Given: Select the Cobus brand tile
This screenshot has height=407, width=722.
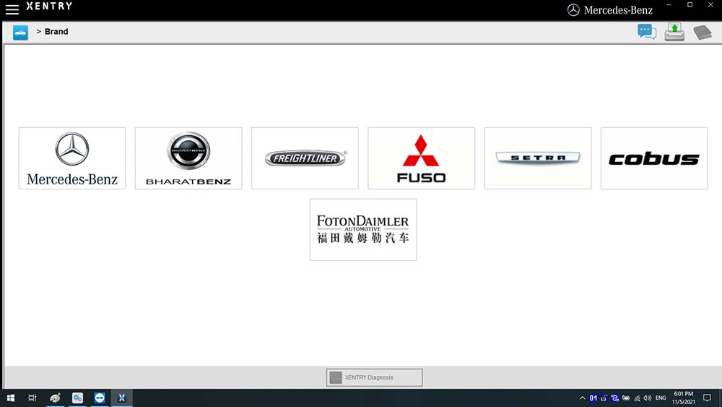Looking at the screenshot, I should (x=654, y=158).
